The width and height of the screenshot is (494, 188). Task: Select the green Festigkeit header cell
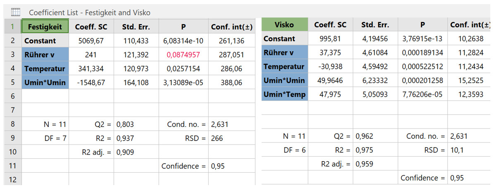tap(45, 27)
